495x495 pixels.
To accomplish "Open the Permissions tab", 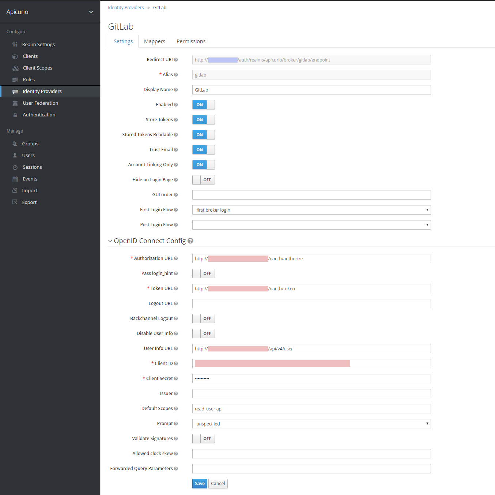I will click(191, 41).
